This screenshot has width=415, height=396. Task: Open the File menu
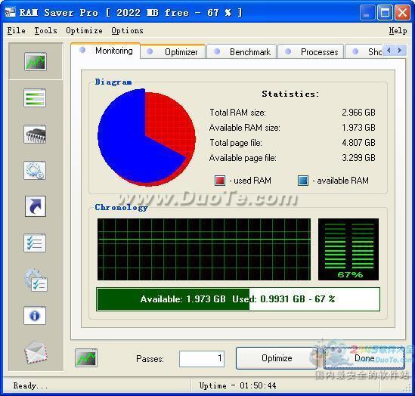coord(17,31)
